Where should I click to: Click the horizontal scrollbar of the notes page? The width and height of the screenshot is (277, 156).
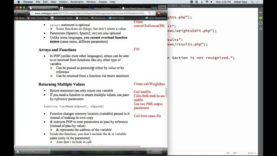point(78,146)
